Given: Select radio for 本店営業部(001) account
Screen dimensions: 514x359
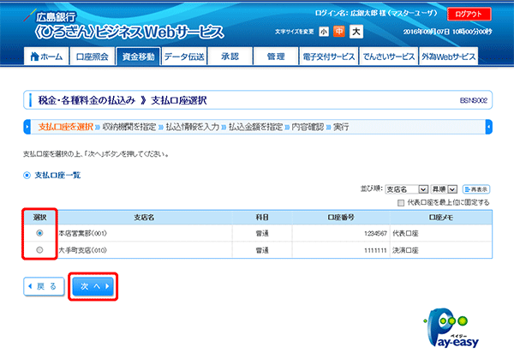Looking at the screenshot, I should [x=39, y=233].
